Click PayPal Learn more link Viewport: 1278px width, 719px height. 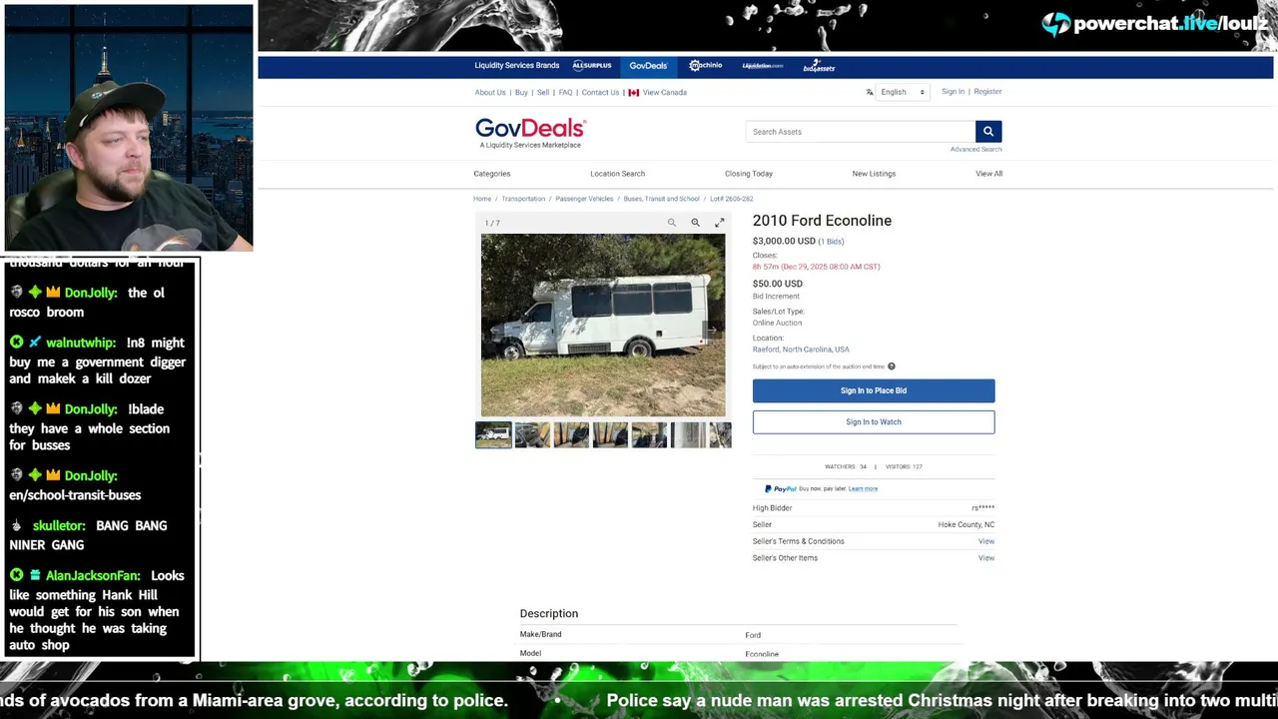[863, 489]
